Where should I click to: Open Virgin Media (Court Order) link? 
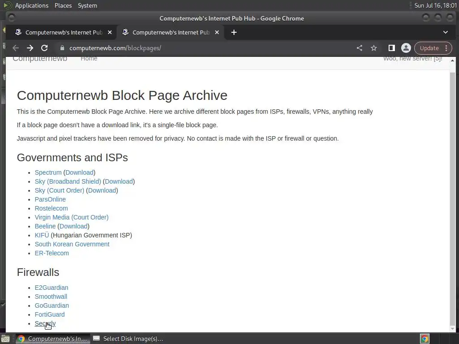72,217
